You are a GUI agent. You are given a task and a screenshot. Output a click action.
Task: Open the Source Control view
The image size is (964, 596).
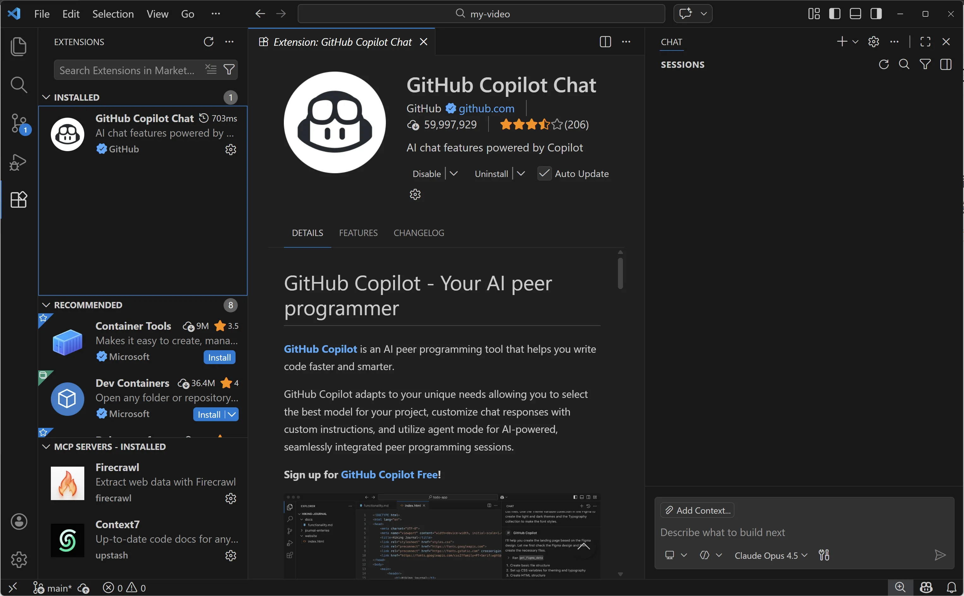19,123
